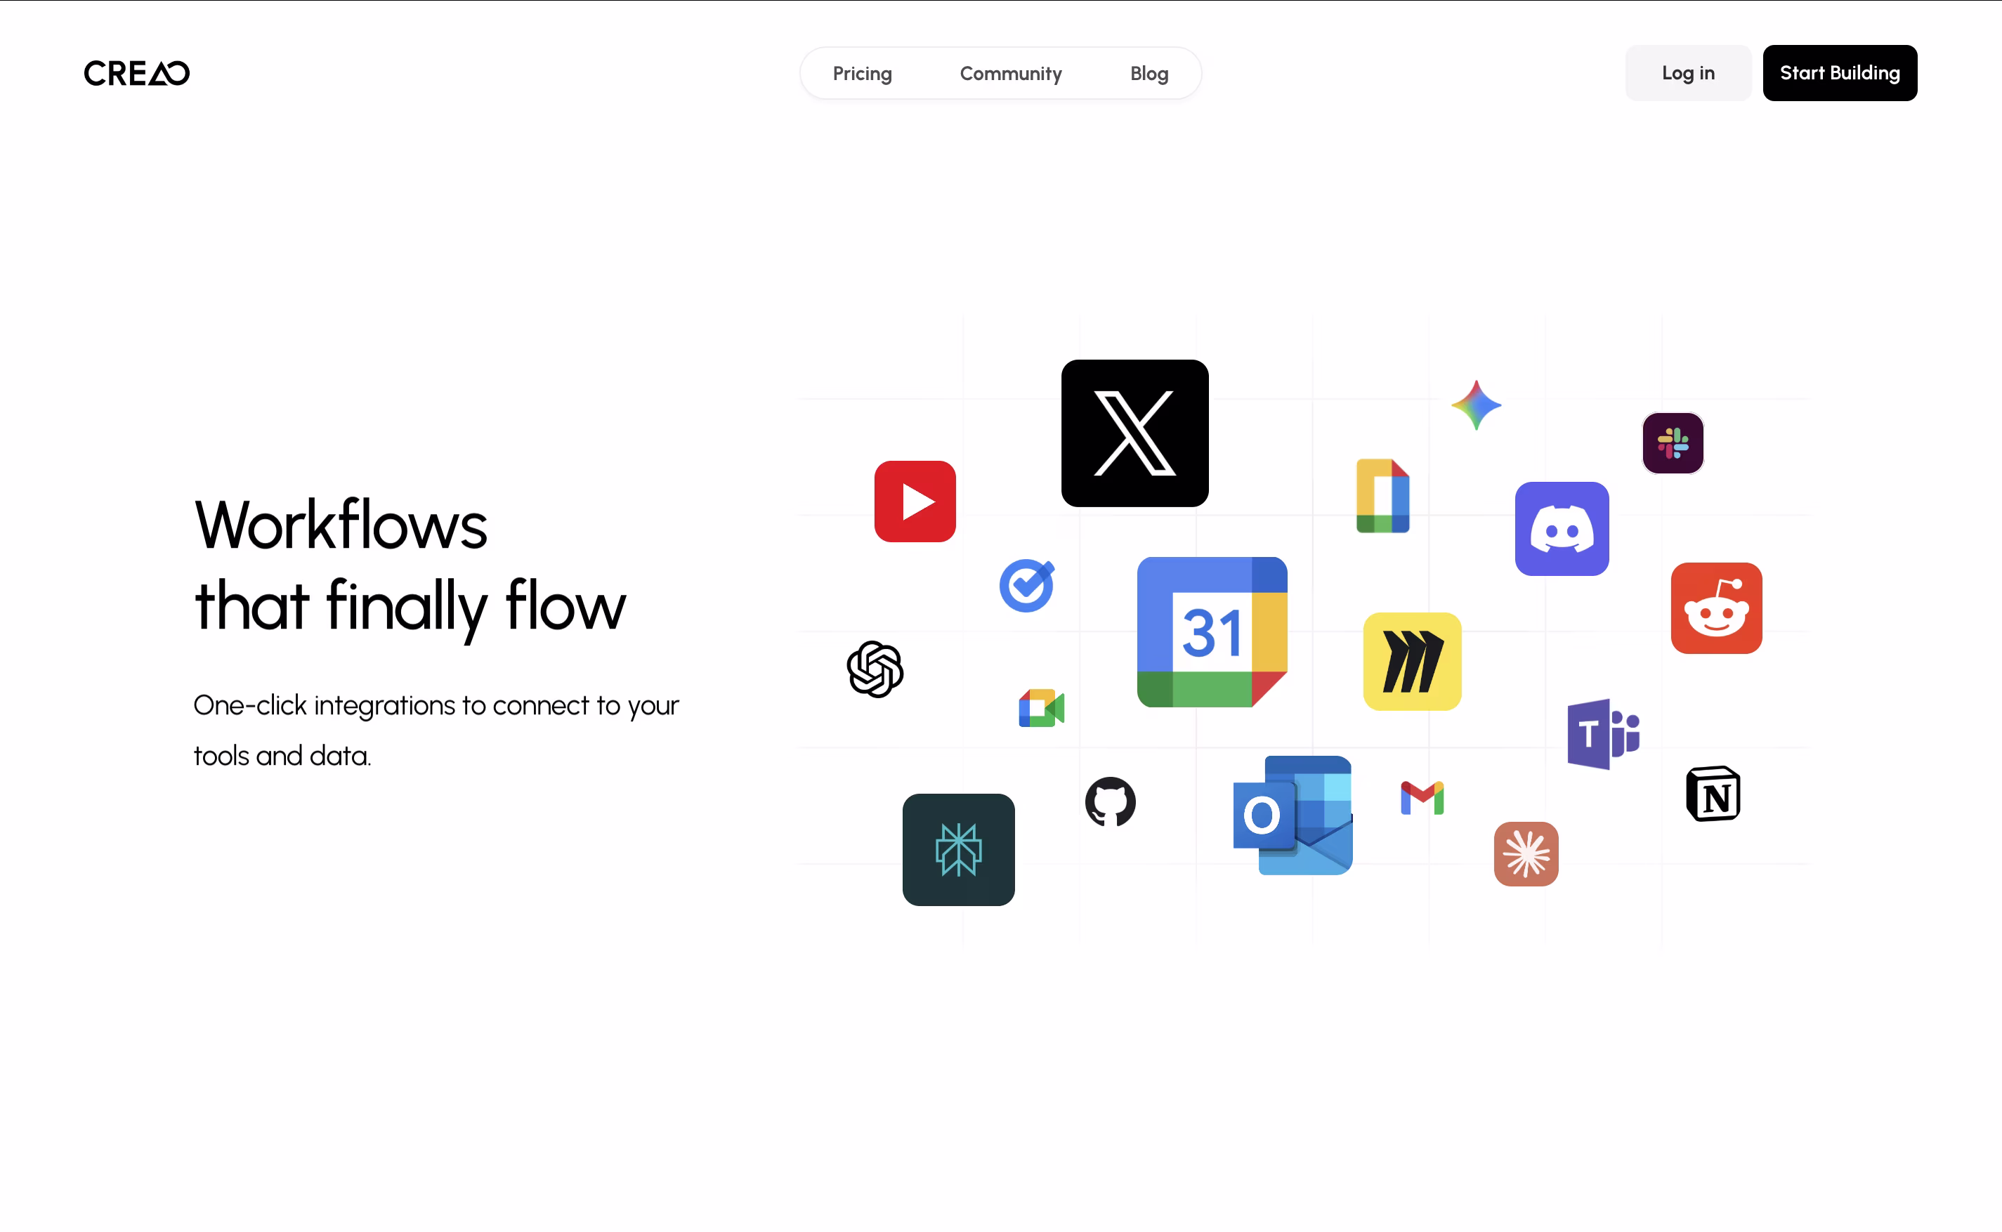The width and height of the screenshot is (2002, 1232).
Task: Click the Google Tasks checkmark icon
Action: pyautogui.click(x=1027, y=585)
